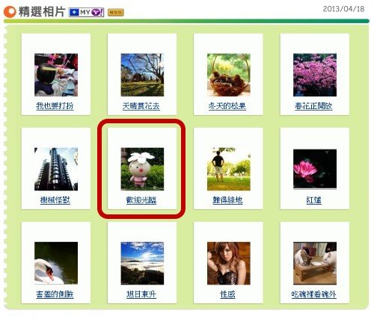
Task: Open the flower-hat doll photo
Action: [x=142, y=169]
